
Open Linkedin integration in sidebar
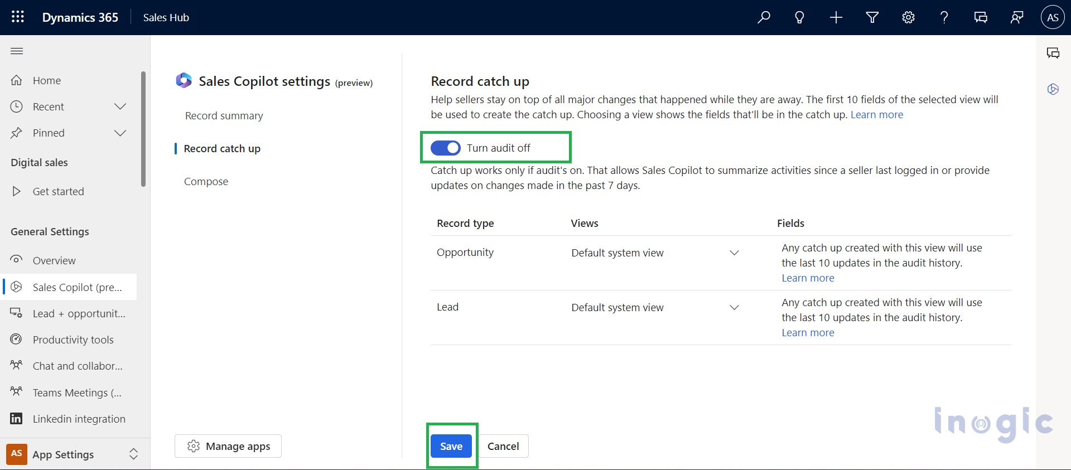79,419
